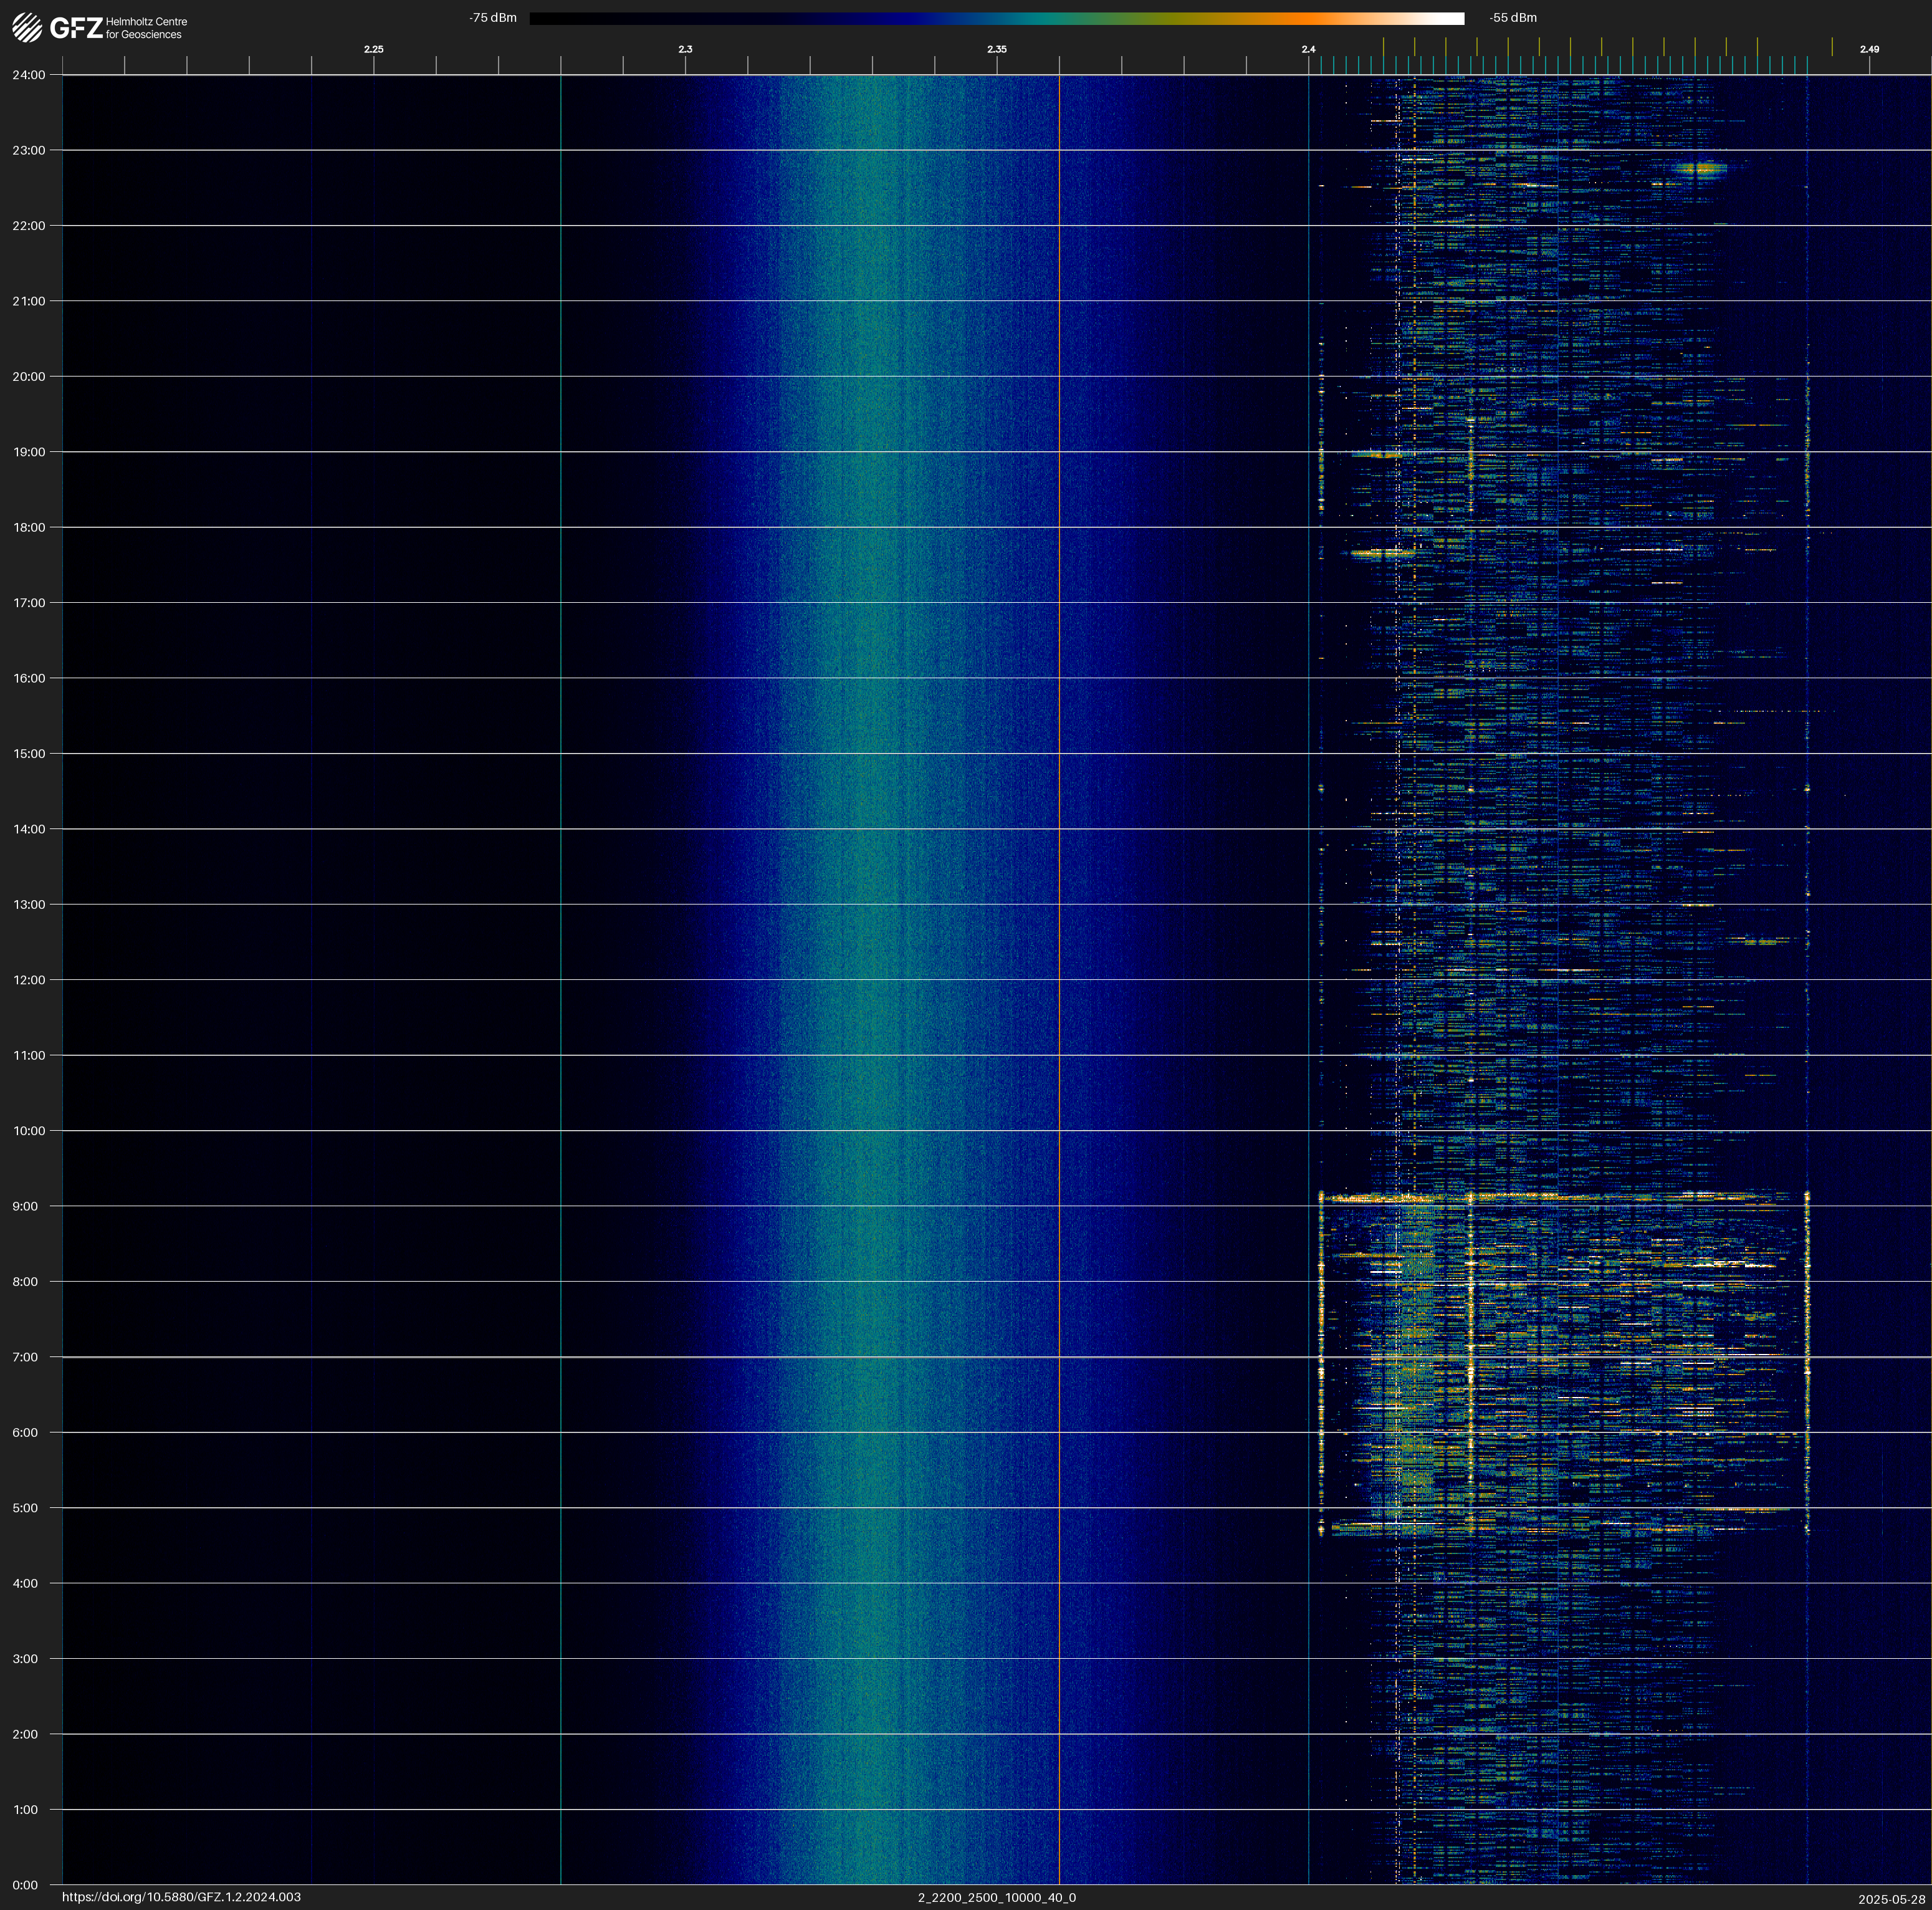The height and width of the screenshot is (1910, 1932).
Task: Click the 5:00 time axis label
Action: (x=25, y=1508)
